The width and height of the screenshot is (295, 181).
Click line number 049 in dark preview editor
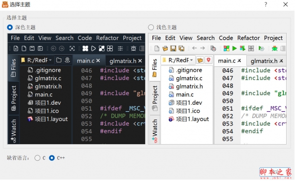87,93
